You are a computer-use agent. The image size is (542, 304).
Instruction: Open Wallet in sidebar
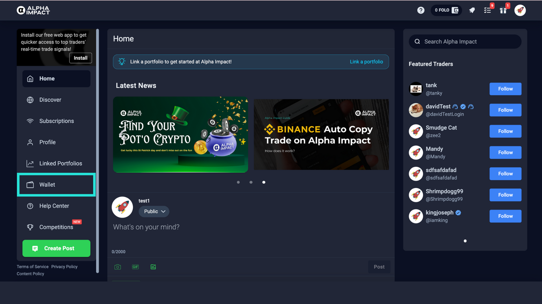coord(56,185)
